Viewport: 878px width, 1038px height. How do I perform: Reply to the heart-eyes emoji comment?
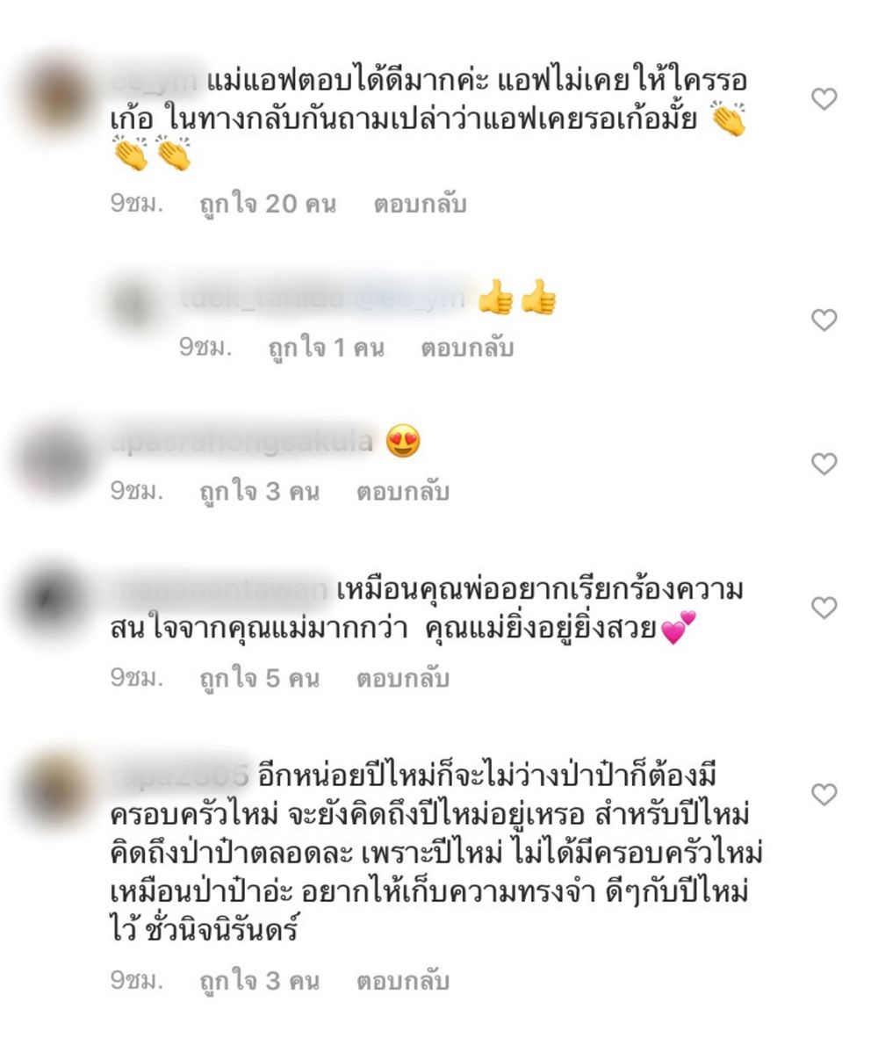(403, 491)
